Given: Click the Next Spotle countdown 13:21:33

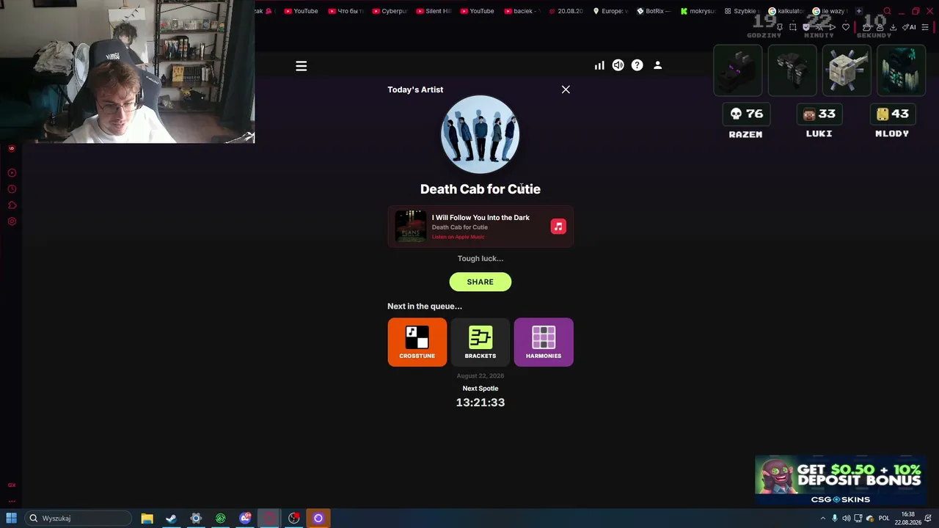Looking at the screenshot, I should click(x=481, y=403).
